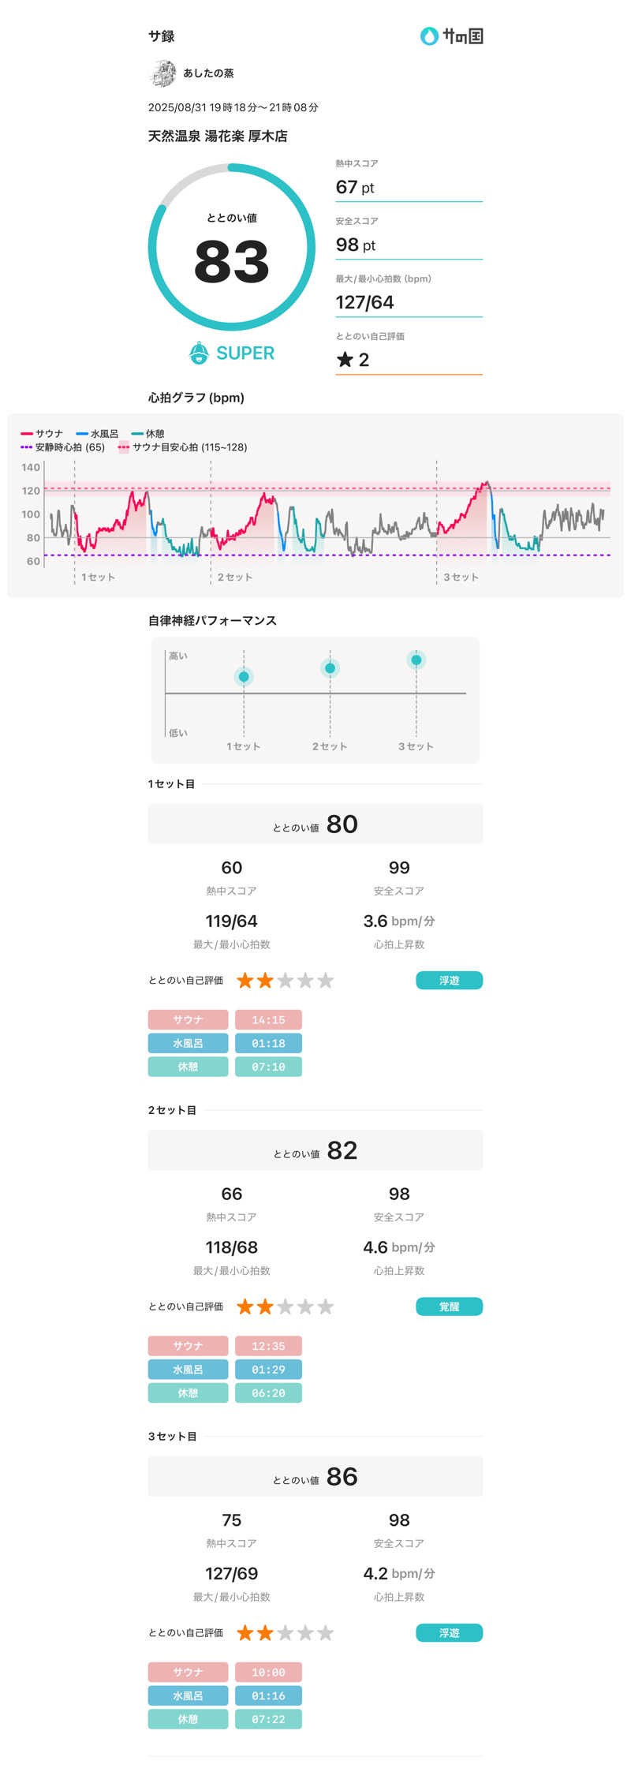Select the star icon in ととのい自己評価 summary
The width and height of the screenshot is (631, 1783).
(x=345, y=360)
